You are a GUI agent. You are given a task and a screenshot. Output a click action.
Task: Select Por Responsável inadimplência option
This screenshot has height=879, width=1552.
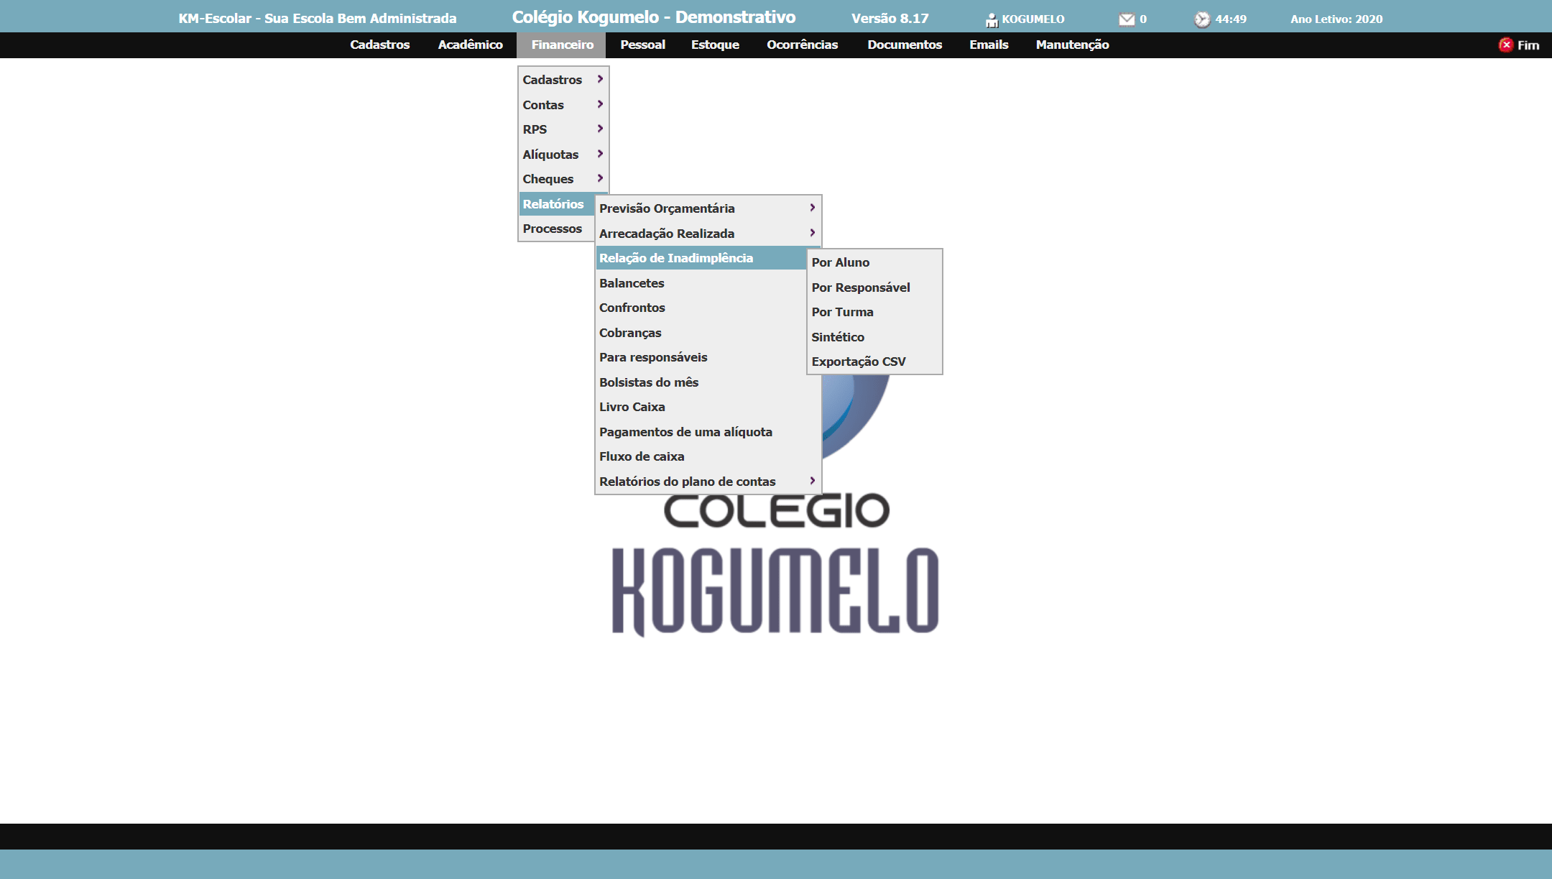click(874, 287)
